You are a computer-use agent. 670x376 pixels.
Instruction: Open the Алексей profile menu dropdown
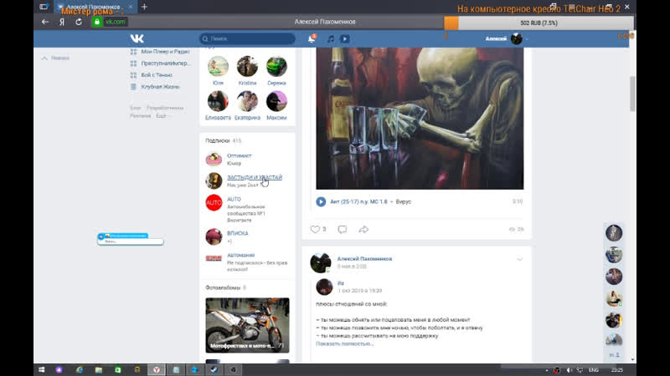[507, 38]
